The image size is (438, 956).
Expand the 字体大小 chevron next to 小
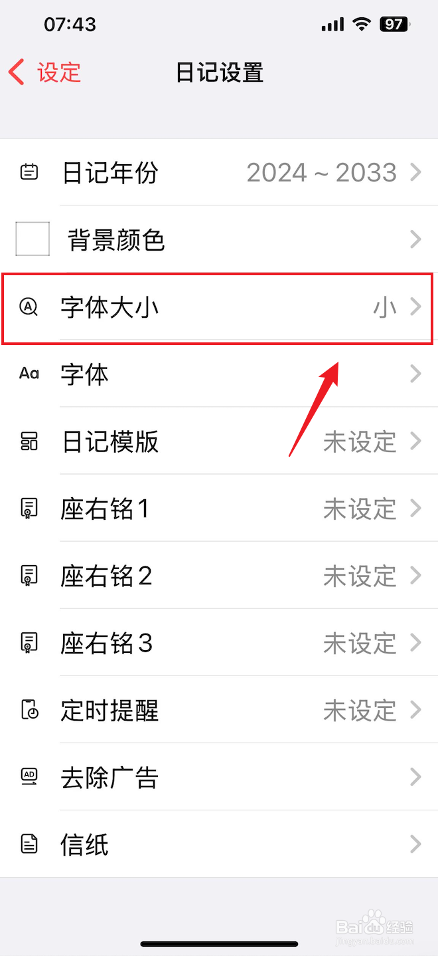[x=416, y=307]
